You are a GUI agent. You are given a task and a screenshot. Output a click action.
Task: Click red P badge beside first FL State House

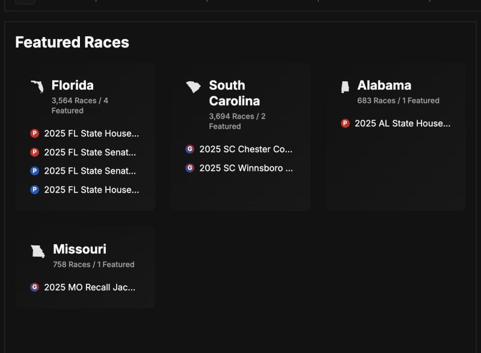[x=34, y=134]
